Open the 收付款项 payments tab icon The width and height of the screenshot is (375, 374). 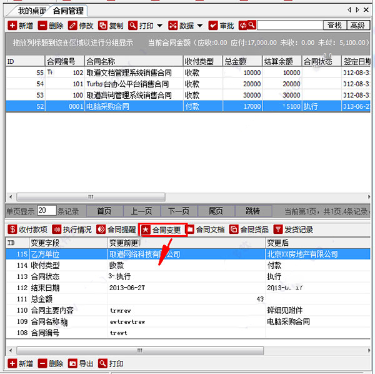pyautogui.click(x=12, y=230)
